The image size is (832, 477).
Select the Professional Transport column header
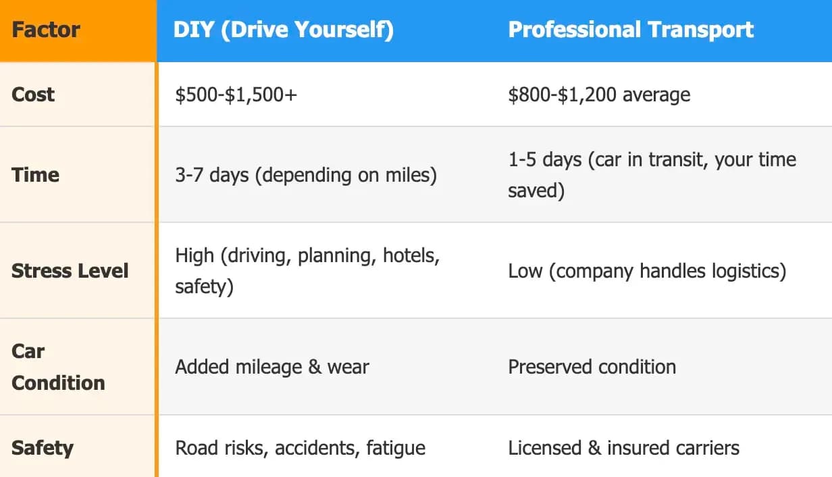point(631,30)
